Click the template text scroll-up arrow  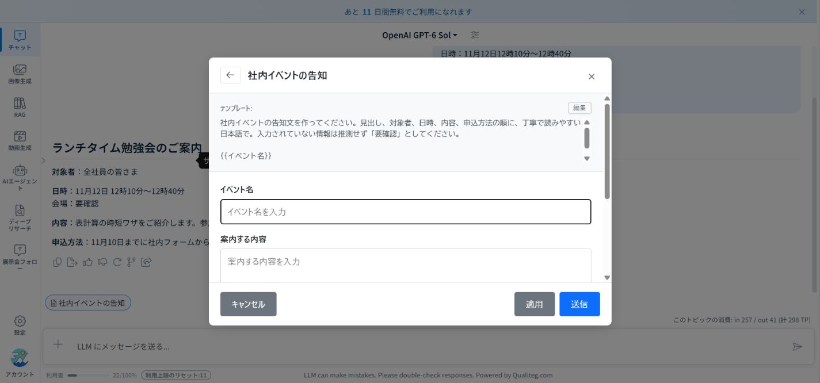pos(587,122)
